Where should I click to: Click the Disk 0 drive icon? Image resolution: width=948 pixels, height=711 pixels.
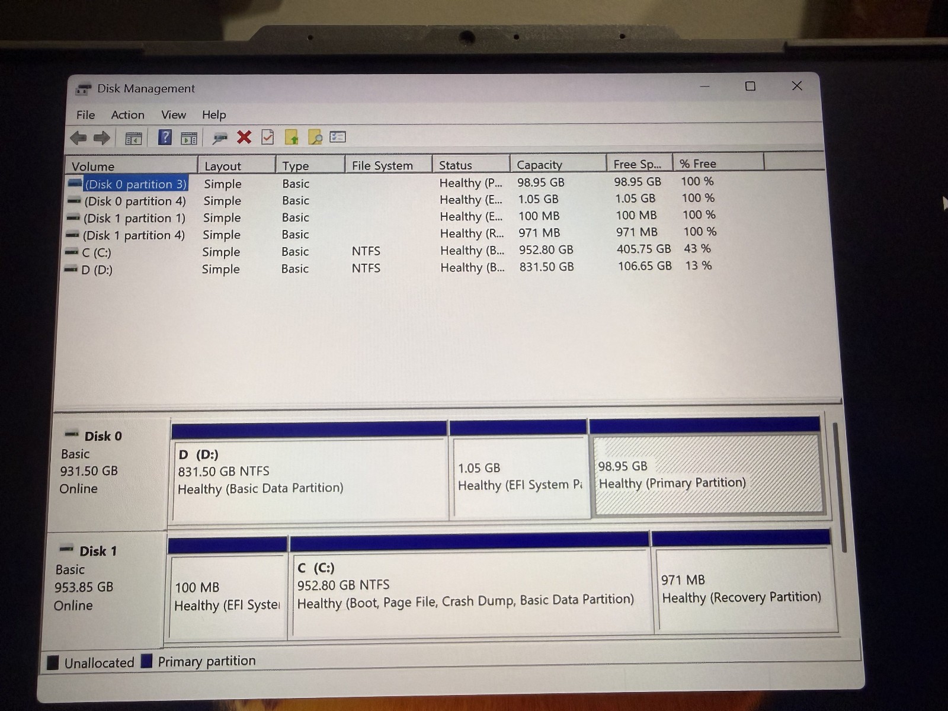pos(72,434)
